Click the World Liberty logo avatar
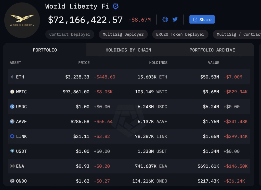The image size is (261, 190). (x=22, y=20)
